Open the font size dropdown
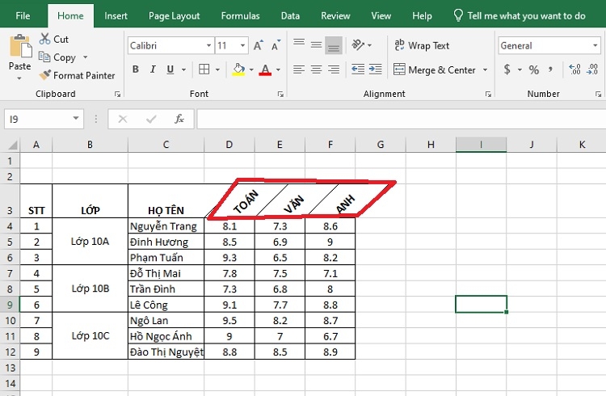The image size is (606, 396). coord(242,45)
